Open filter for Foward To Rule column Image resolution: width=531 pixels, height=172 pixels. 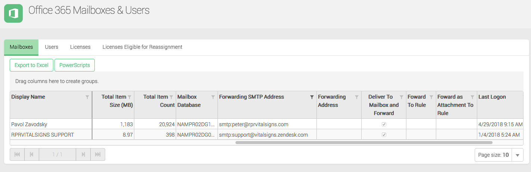[x=431, y=97]
